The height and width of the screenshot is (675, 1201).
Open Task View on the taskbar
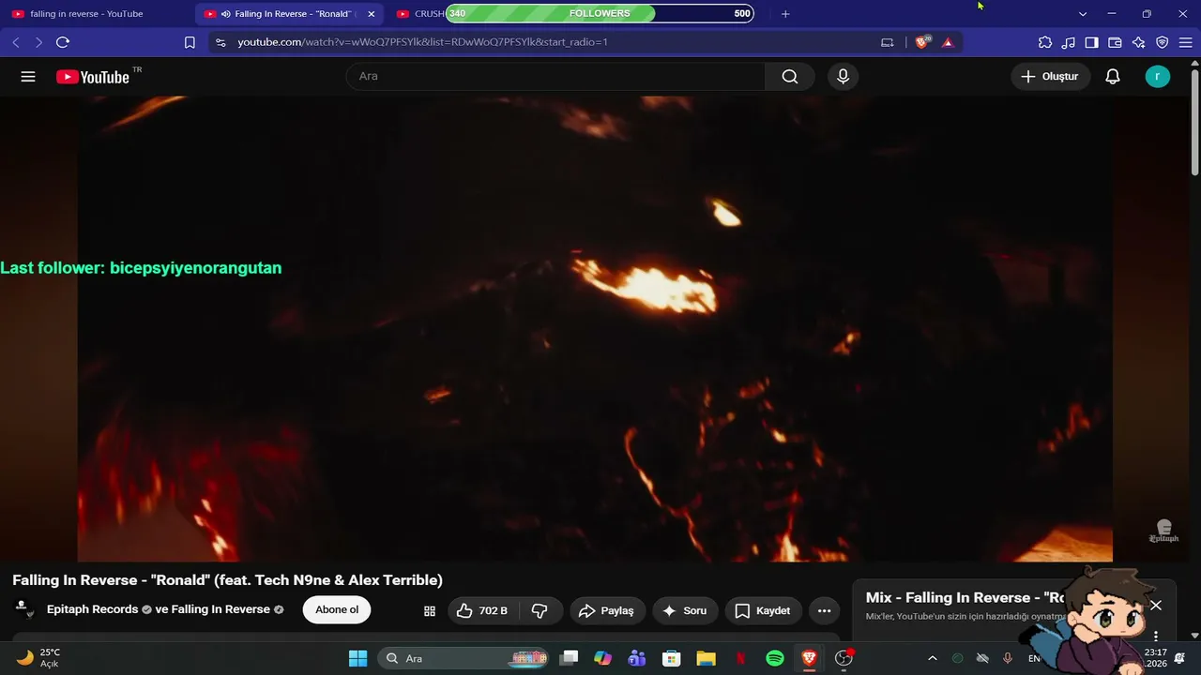coord(569,658)
